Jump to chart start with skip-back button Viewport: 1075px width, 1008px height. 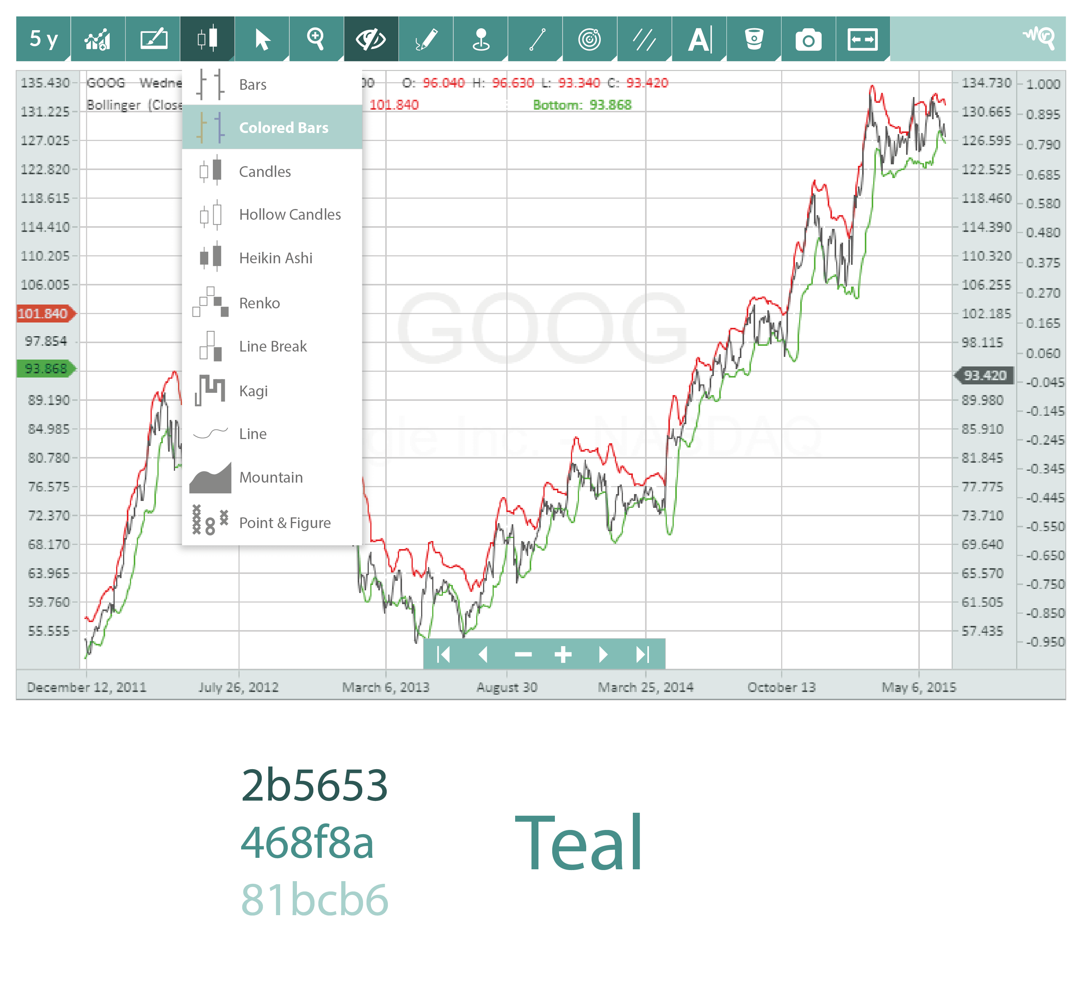(443, 655)
